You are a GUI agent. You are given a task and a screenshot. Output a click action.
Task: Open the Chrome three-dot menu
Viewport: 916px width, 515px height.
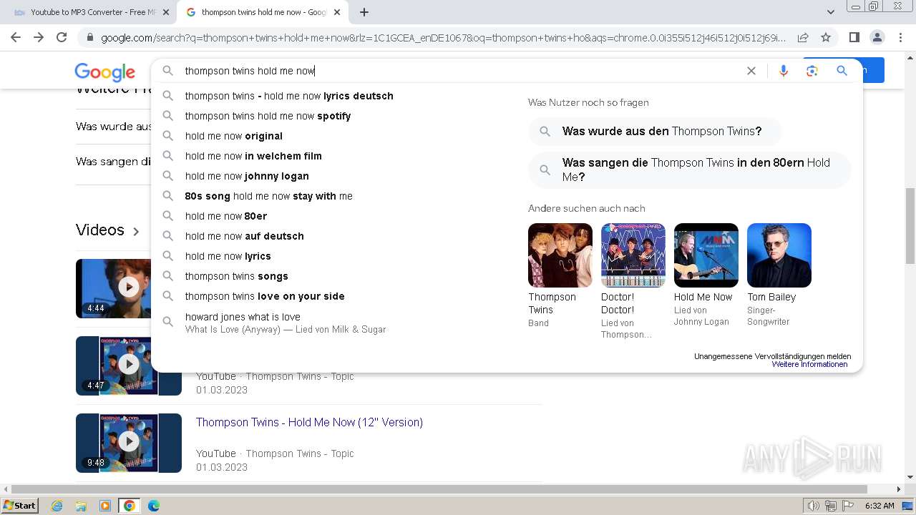[900, 37]
